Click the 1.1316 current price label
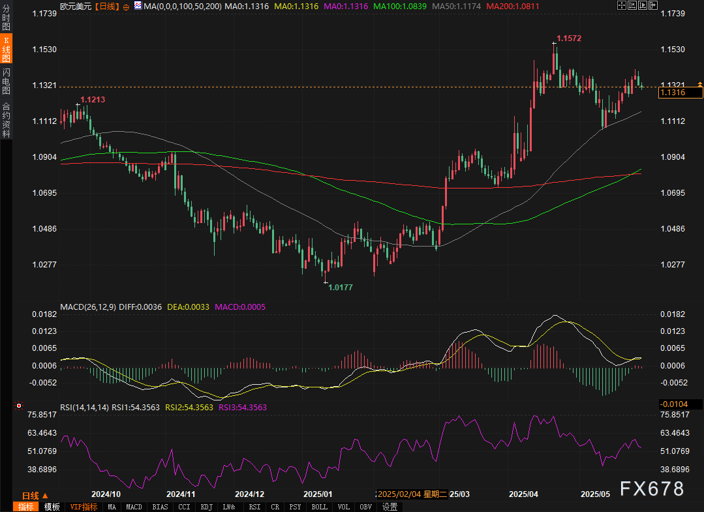Image resolution: width=704 pixels, height=512 pixels. (x=681, y=93)
